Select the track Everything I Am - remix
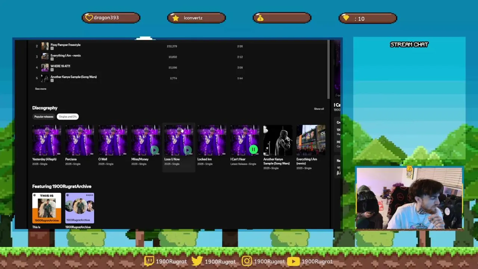The height and width of the screenshot is (269, 478). click(66, 56)
